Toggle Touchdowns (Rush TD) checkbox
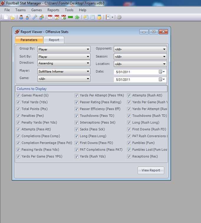 [x=129, y=116]
